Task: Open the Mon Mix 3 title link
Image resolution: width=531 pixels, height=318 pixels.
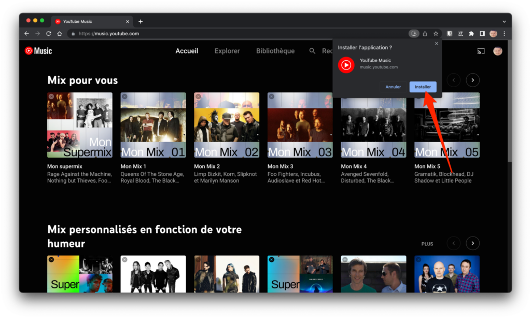Action: coord(281,167)
